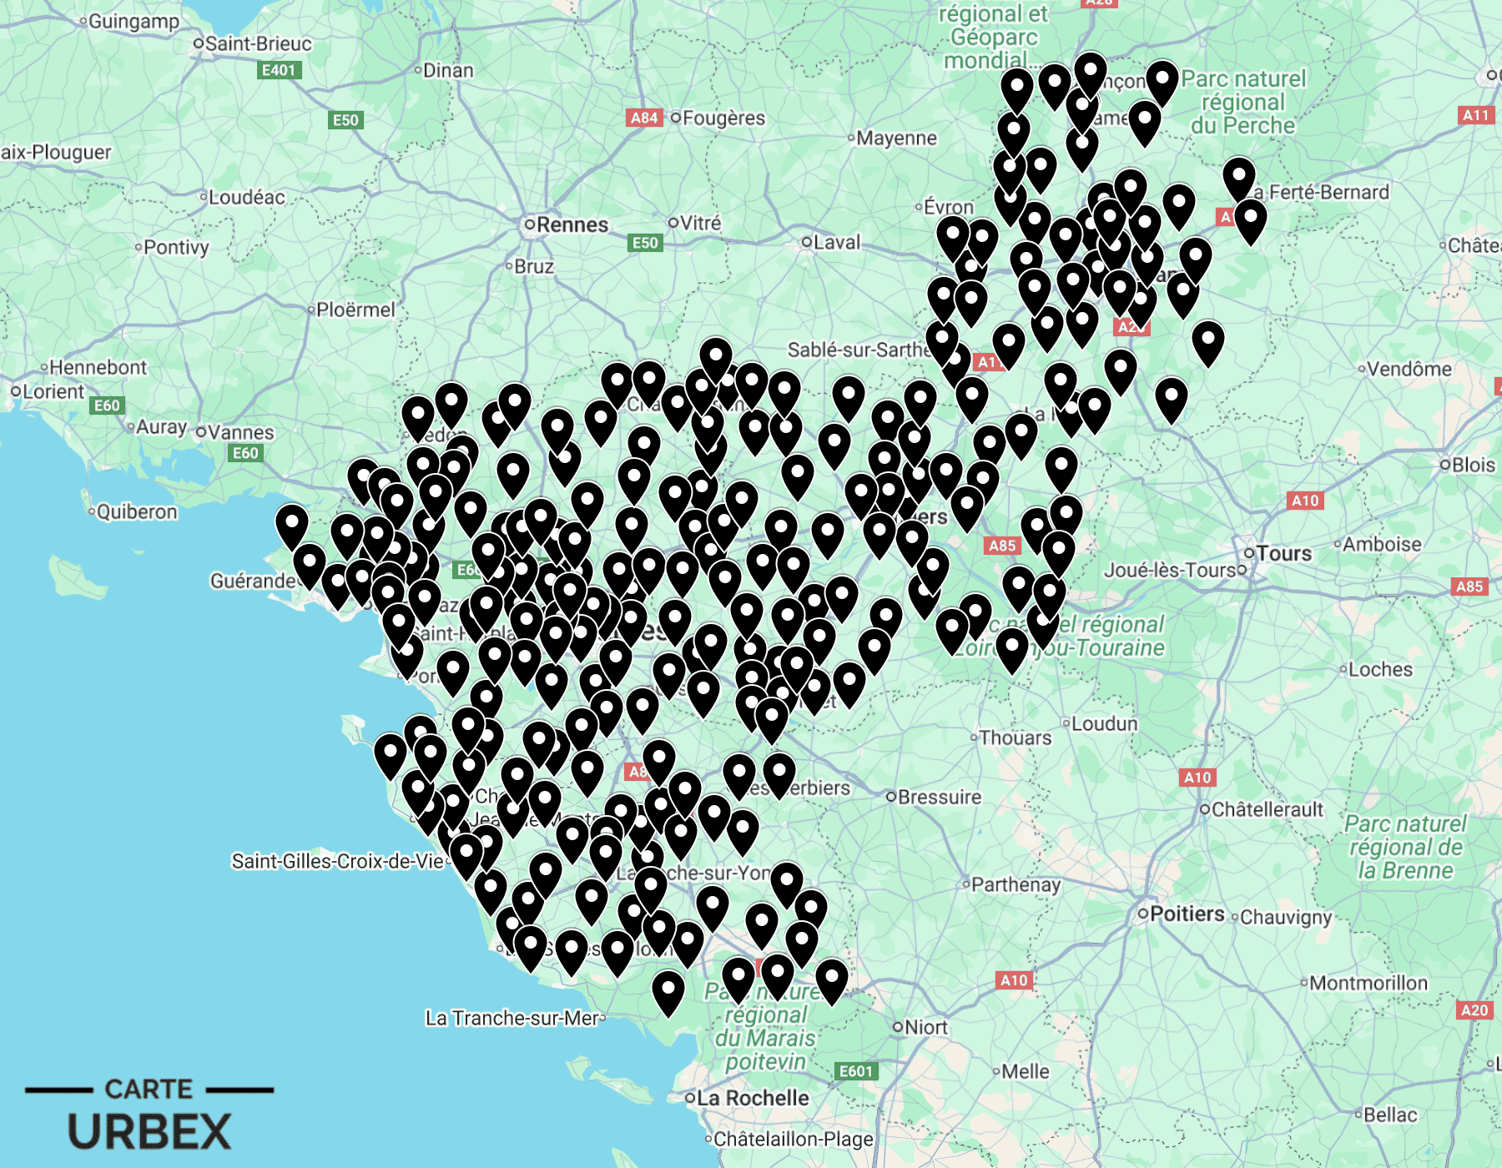Click the Blois town label
The width and height of the screenshot is (1502, 1168).
coord(1473,465)
